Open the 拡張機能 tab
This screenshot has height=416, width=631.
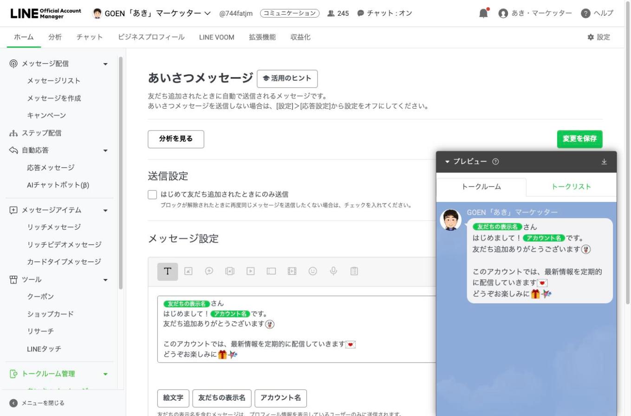[x=262, y=37]
